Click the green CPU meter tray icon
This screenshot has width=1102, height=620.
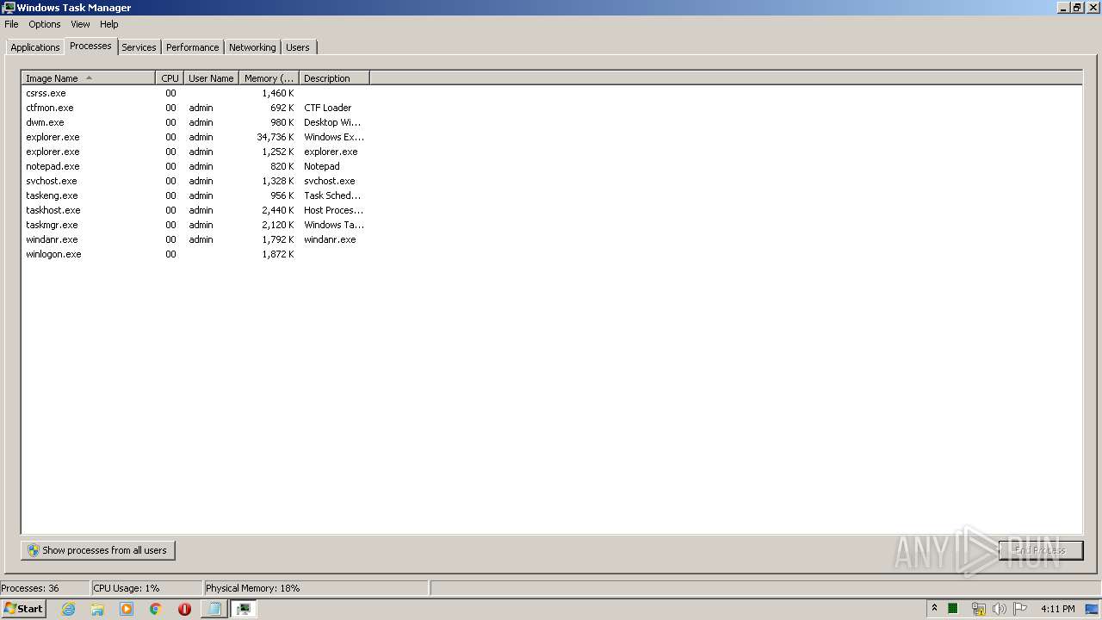(953, 609)
